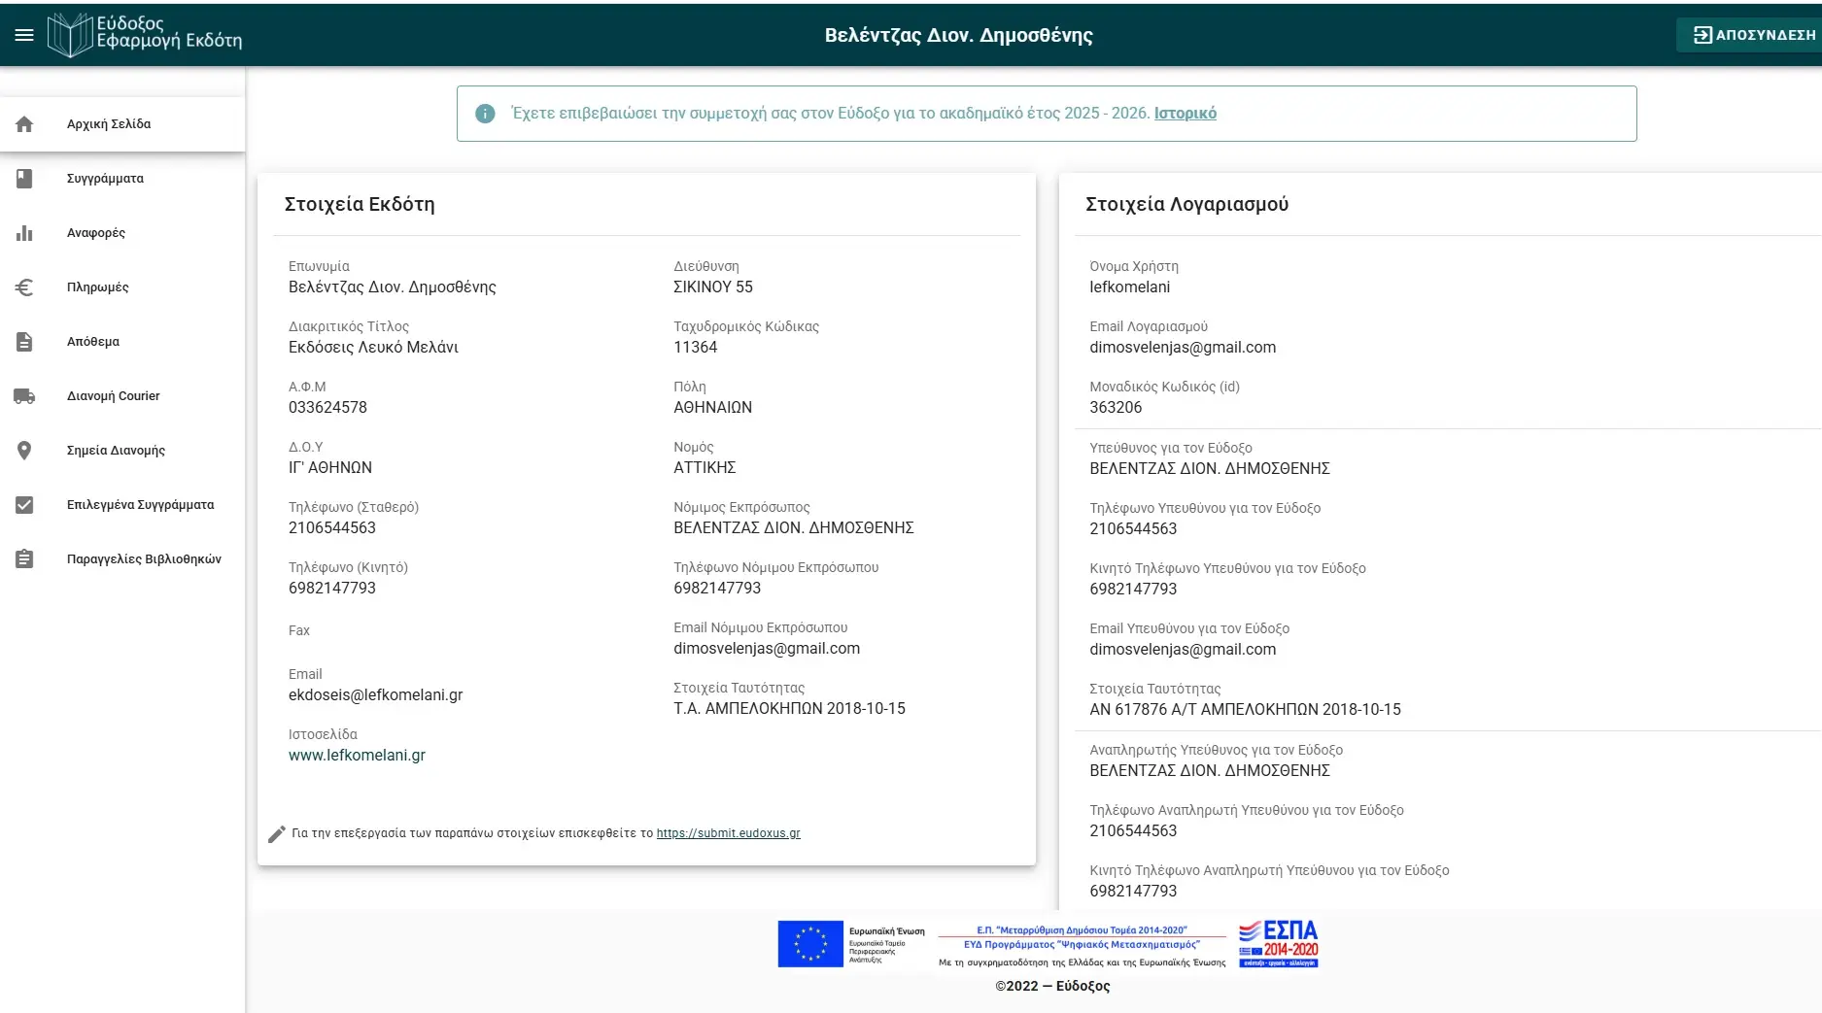
Task: Click the info icon in the notification banner
Action: click(485, 114)
